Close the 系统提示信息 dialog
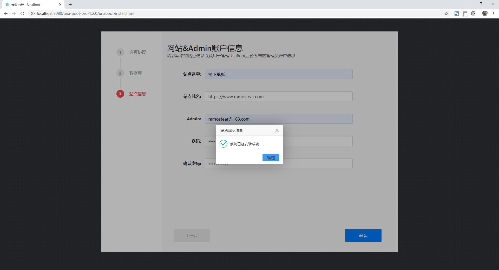Screen dimensions: 499x270 pyautogui.click(x=277, y=130)
